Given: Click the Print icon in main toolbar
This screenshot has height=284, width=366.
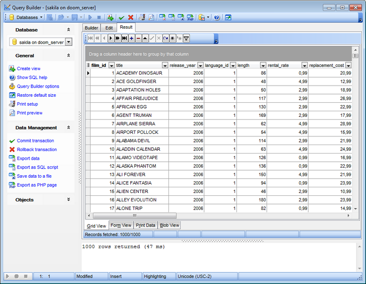Looking at the screenshot, I should click(x=142, y=18).
